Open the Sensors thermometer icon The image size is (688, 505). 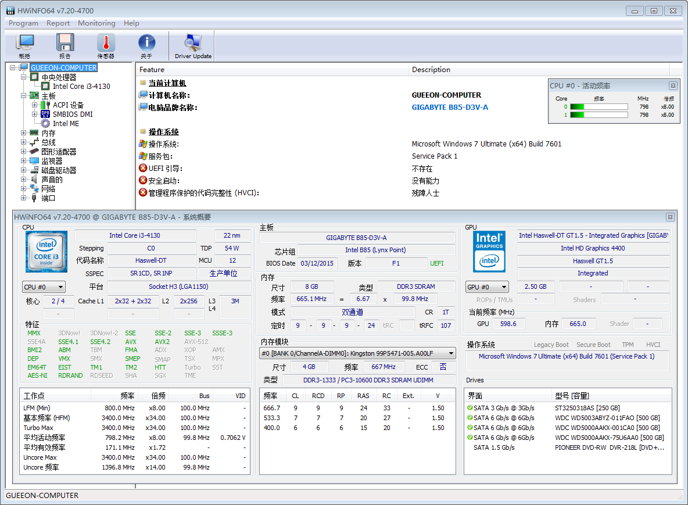[106, 46]
